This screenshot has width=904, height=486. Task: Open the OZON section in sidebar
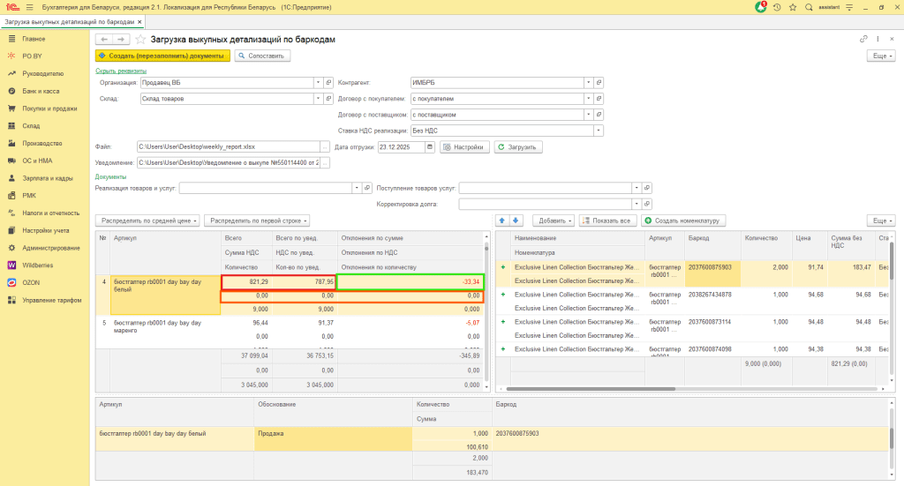pyautogui.click(x=32, y=282)
